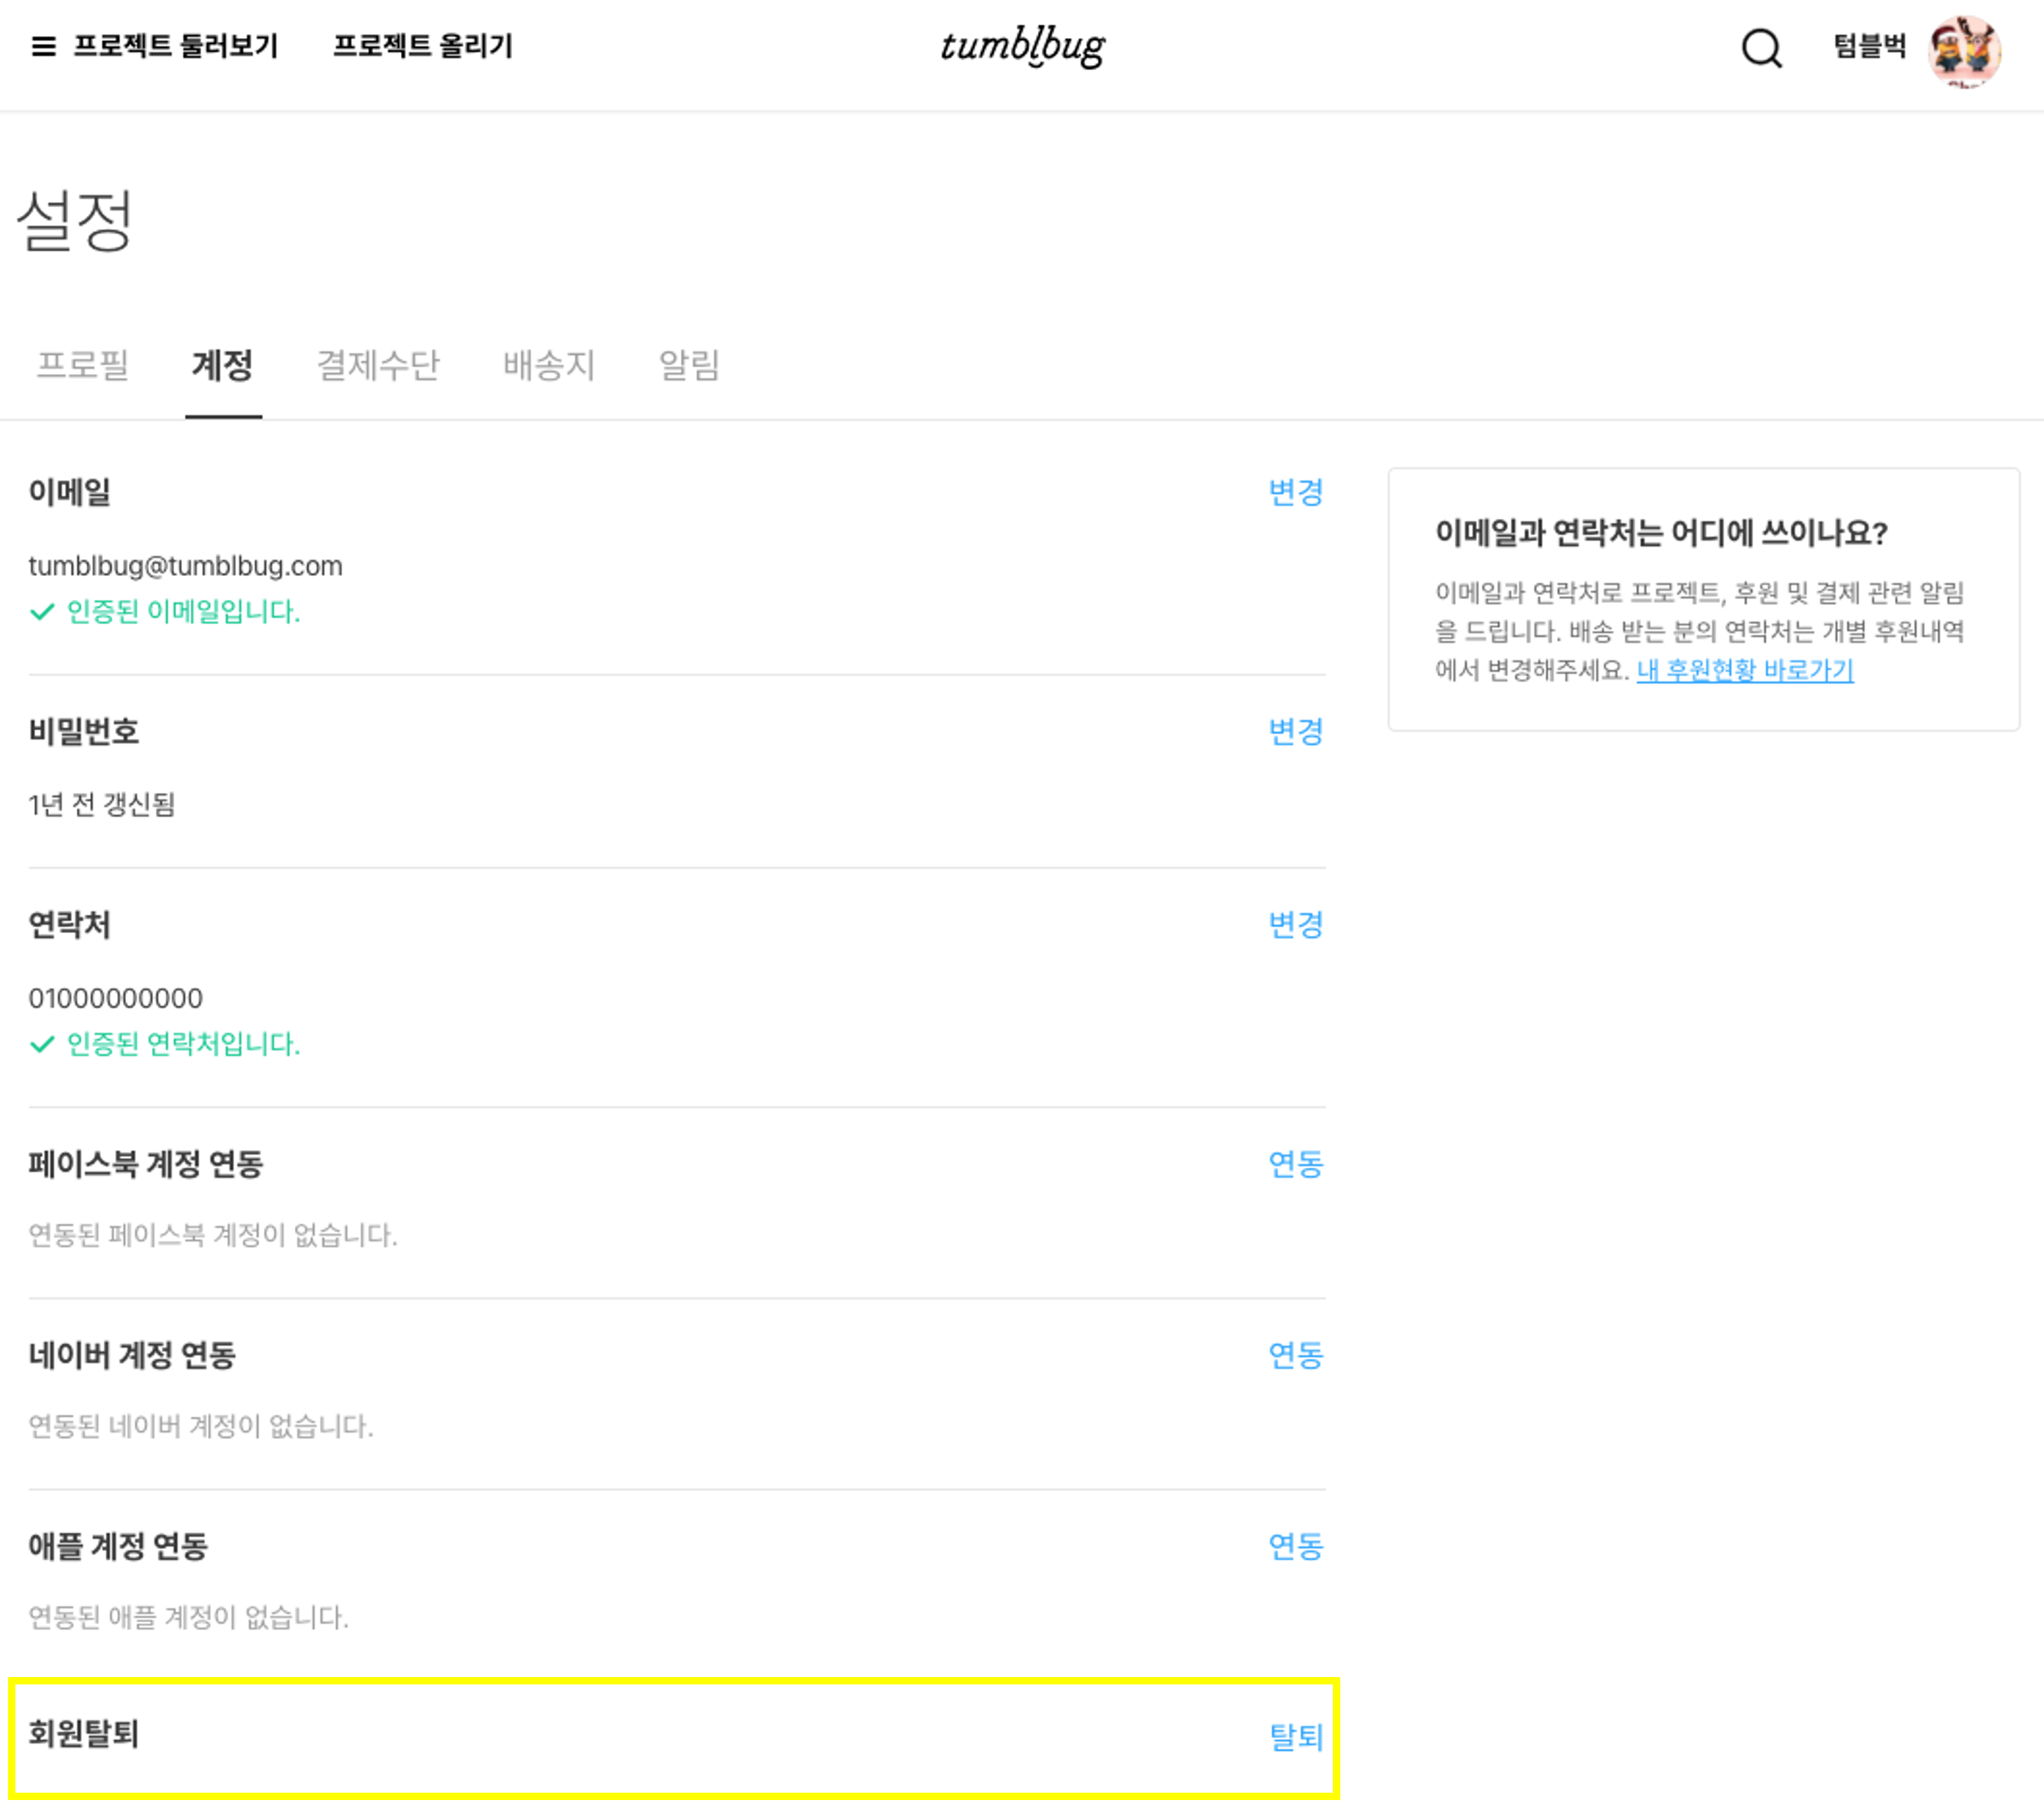Click 연동 for 네이버 계정

pos(1295,1355)
